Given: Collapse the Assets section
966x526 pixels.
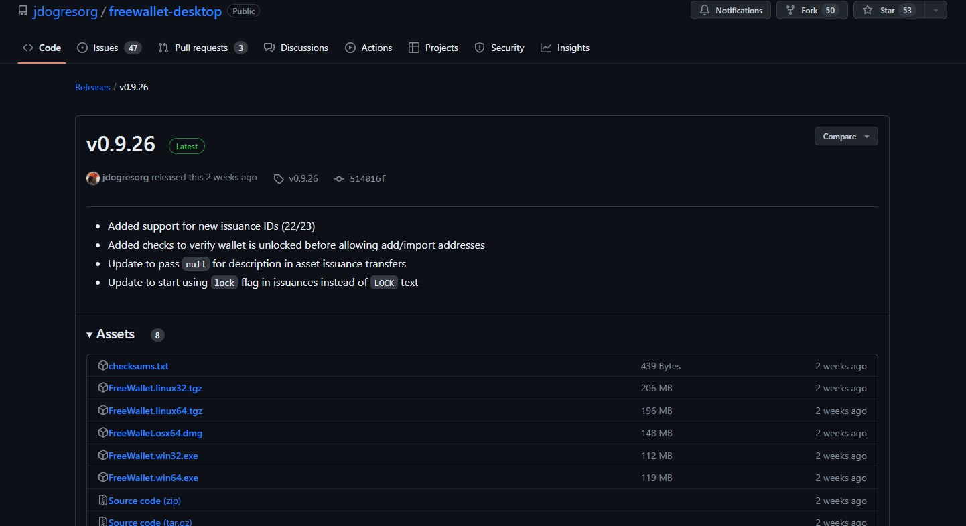Looking at the screenshot, I should click(x=111, y=334).
